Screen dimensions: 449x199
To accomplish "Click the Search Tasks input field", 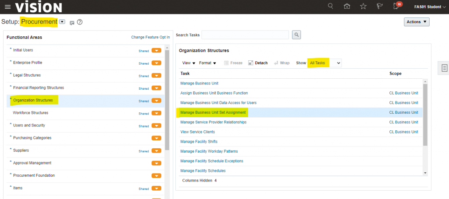I will (245, 35).
